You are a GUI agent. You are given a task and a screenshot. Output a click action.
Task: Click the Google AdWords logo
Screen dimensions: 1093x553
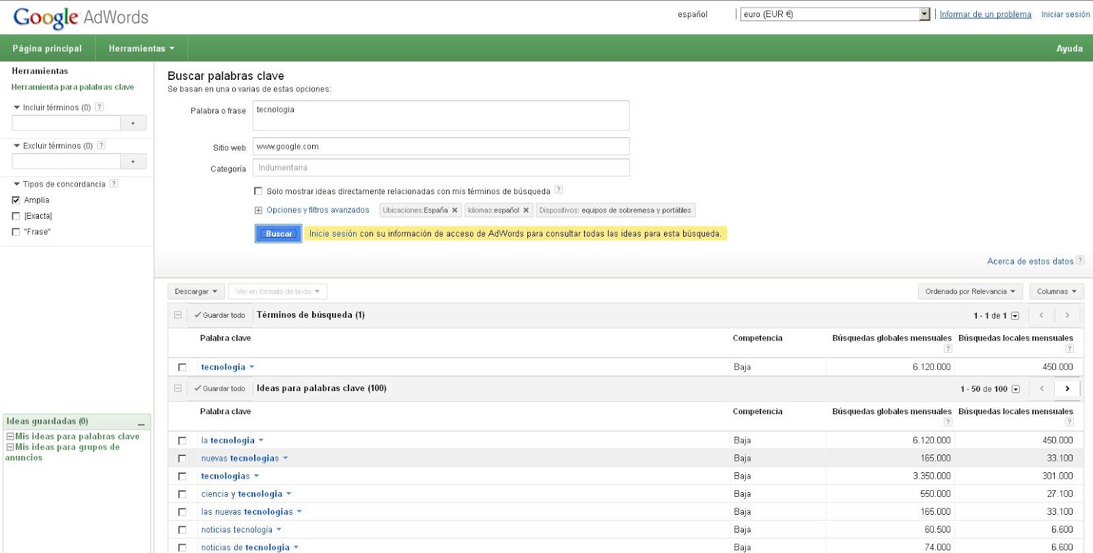pyautogui.click(x=81, y=17)
